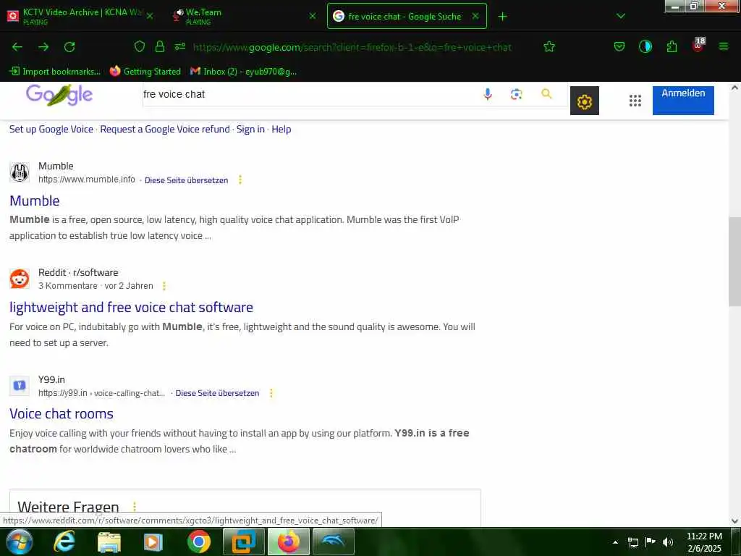The image size is (741, 556).
Task: Translate Y99.in page via Diese Seite übersetzen
Action: (x=217, y=393)
